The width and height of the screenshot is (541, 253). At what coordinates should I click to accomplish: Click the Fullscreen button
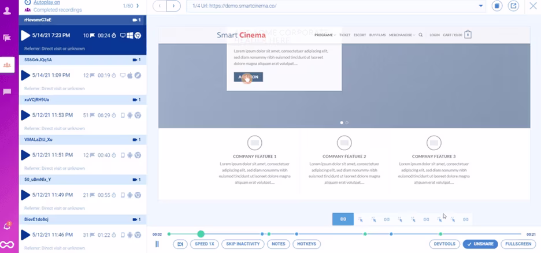[x=518, y=244]
